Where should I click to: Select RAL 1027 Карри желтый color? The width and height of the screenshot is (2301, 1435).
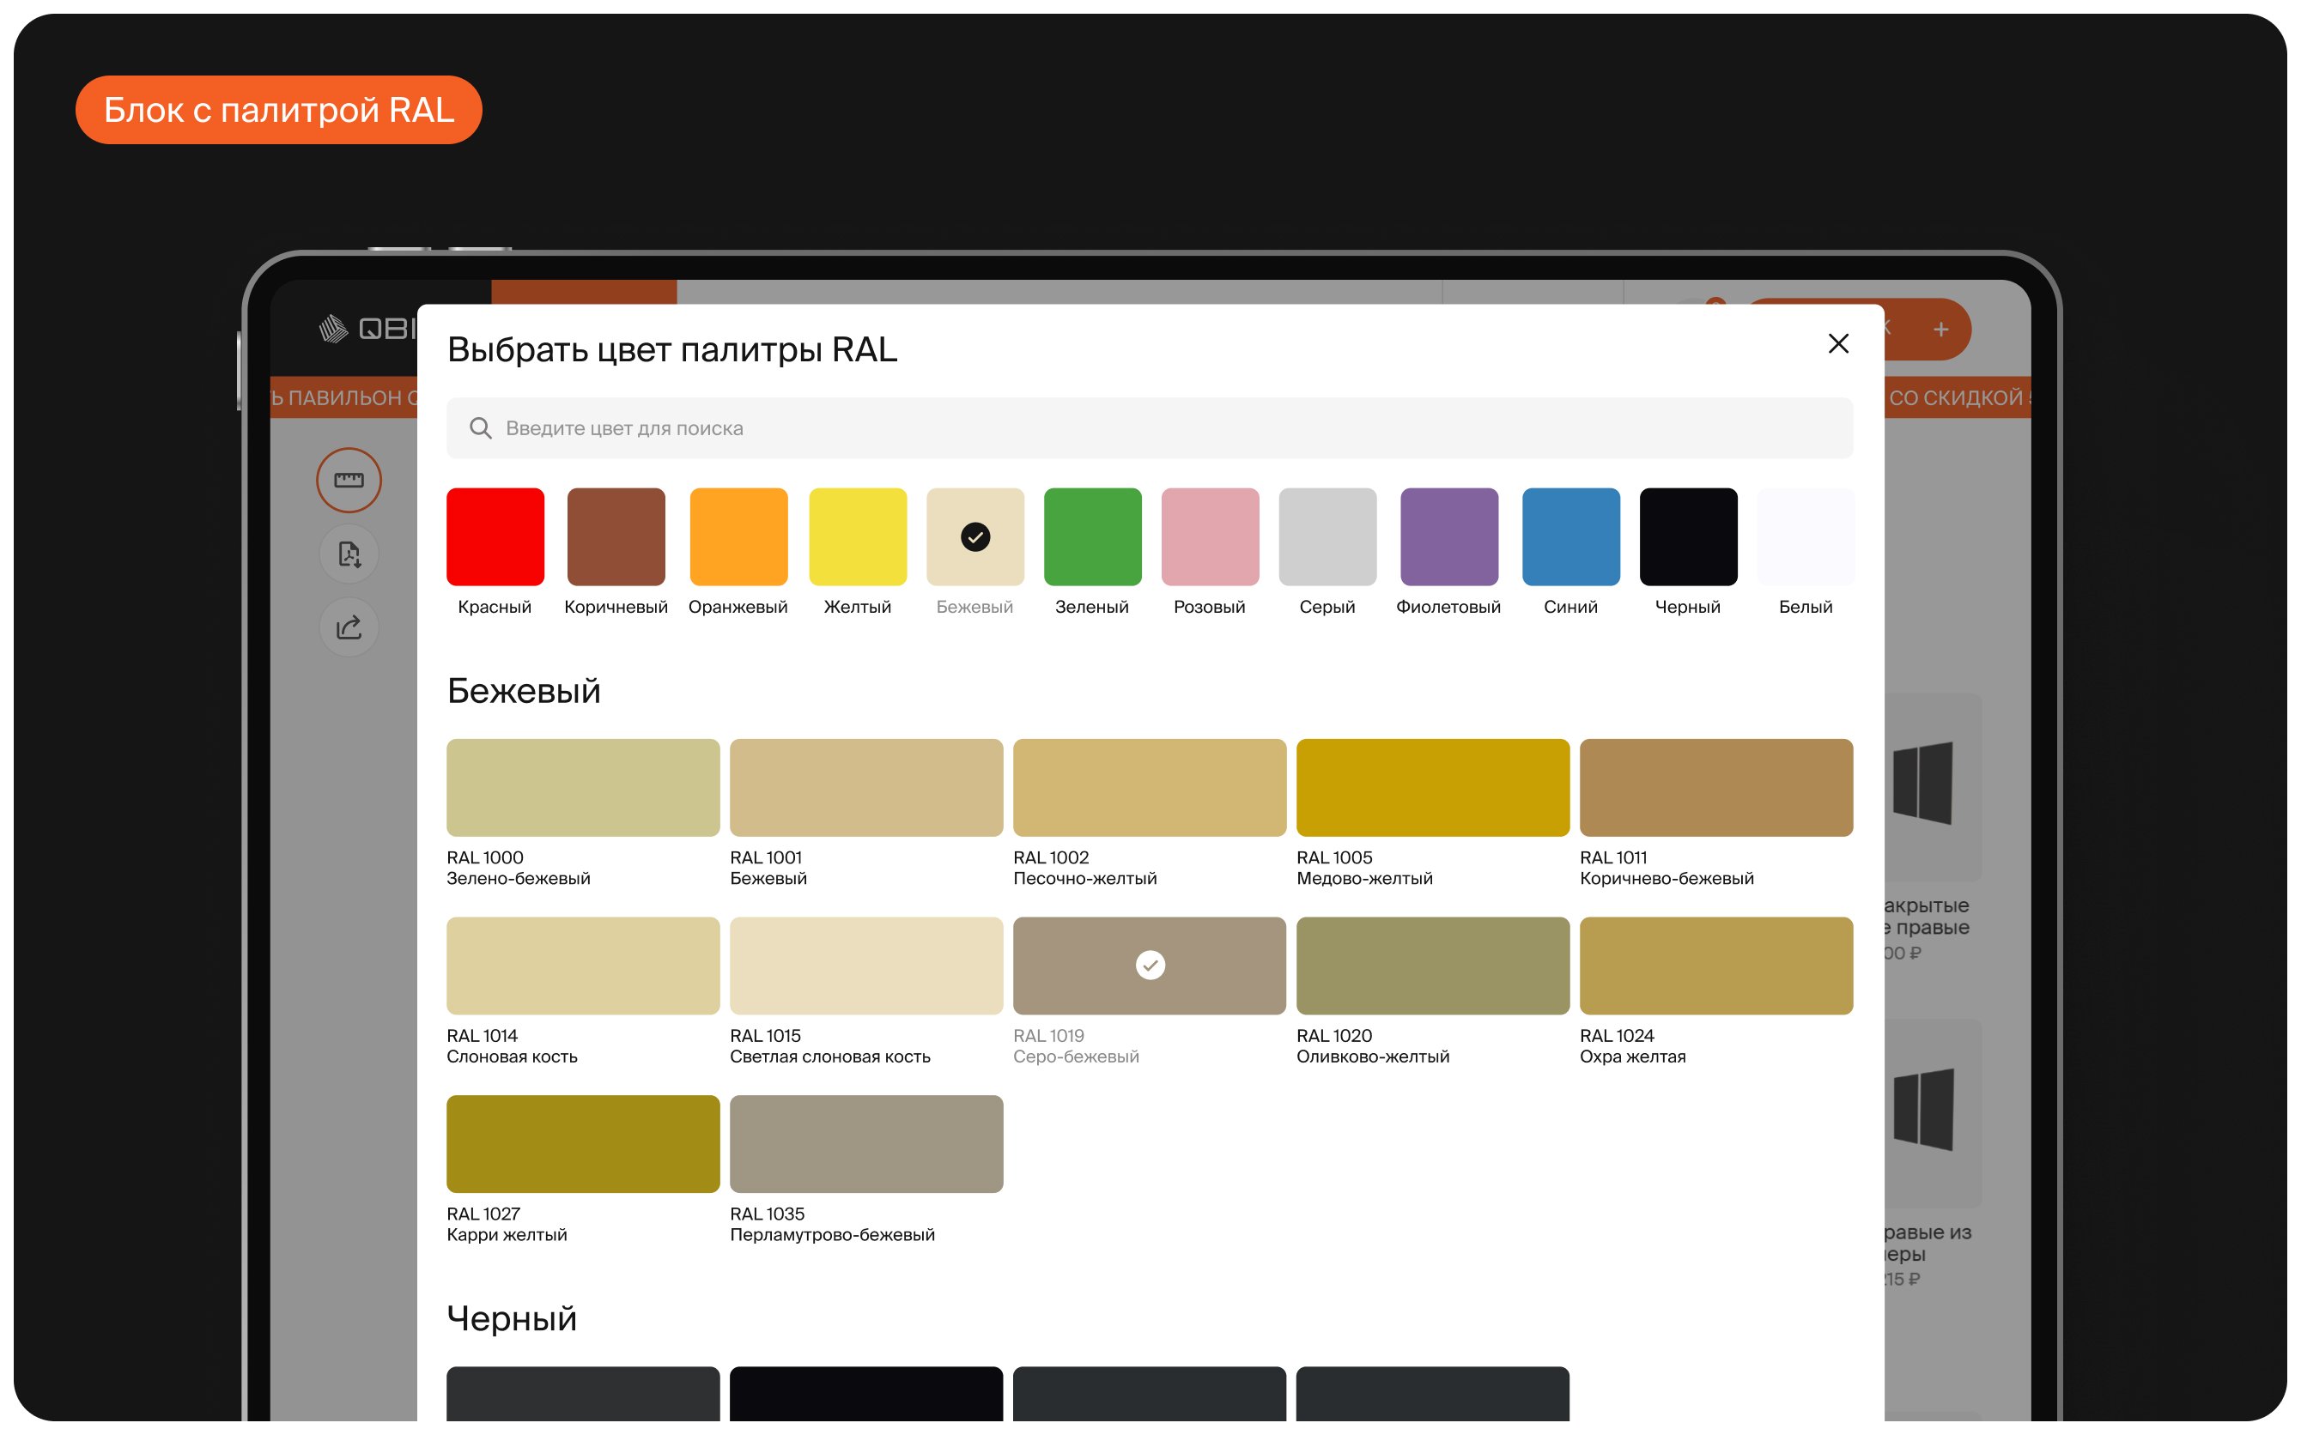[x=583, y=1144]
